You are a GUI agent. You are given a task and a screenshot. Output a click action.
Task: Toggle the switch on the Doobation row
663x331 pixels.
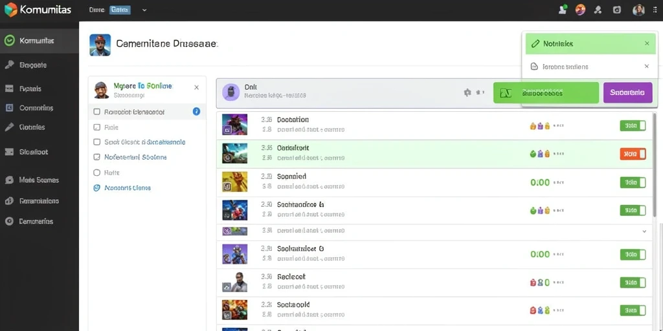click(x=633, y=126)
